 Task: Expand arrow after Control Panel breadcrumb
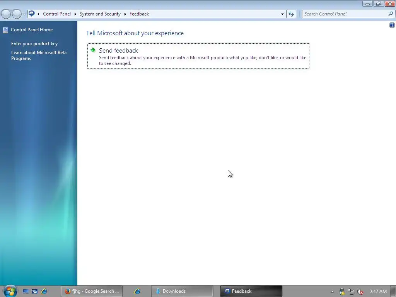click(75, 14)
